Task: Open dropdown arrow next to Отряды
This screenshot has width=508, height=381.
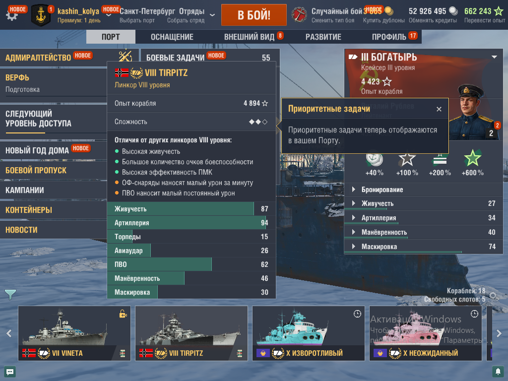Action: tap(212, 15)
